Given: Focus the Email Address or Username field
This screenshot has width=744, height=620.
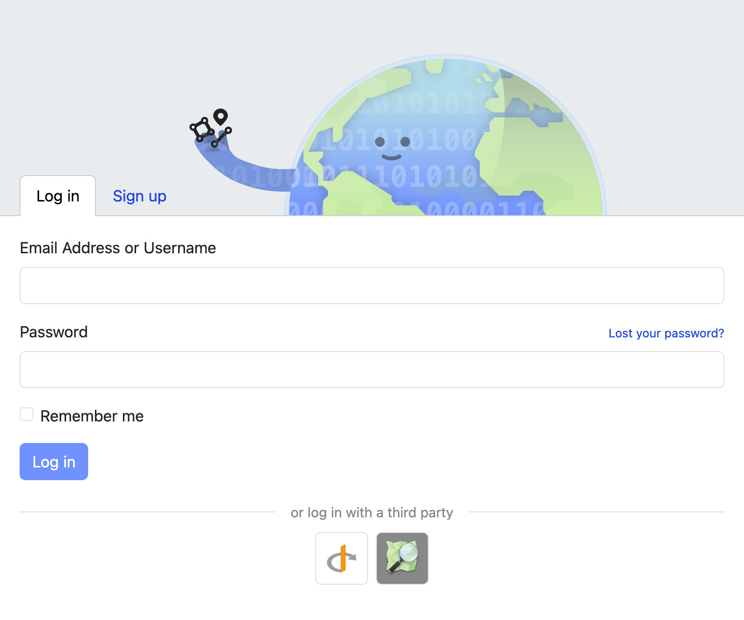Looking at the screenshot, I should tap(372, 286).
